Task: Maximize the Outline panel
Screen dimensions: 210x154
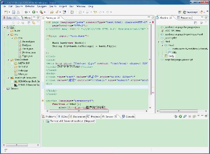Action: coord(206,17)
